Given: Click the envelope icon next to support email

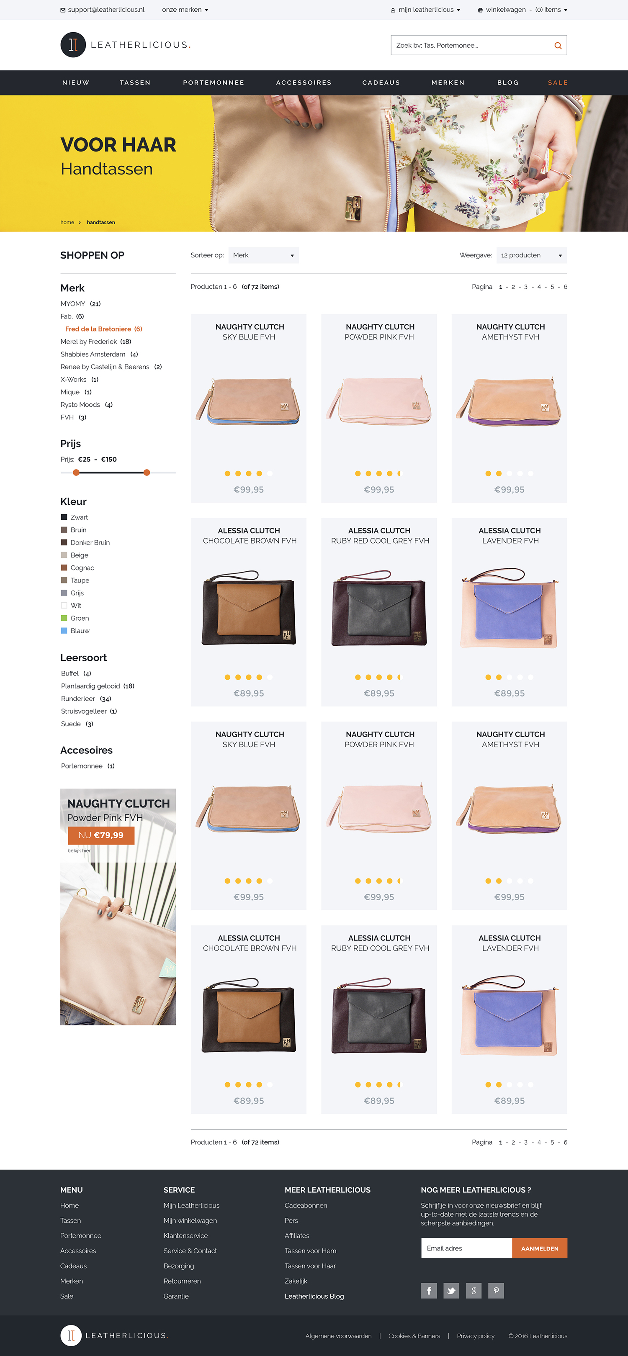Looking at the screenshot, I should (63, 10).
